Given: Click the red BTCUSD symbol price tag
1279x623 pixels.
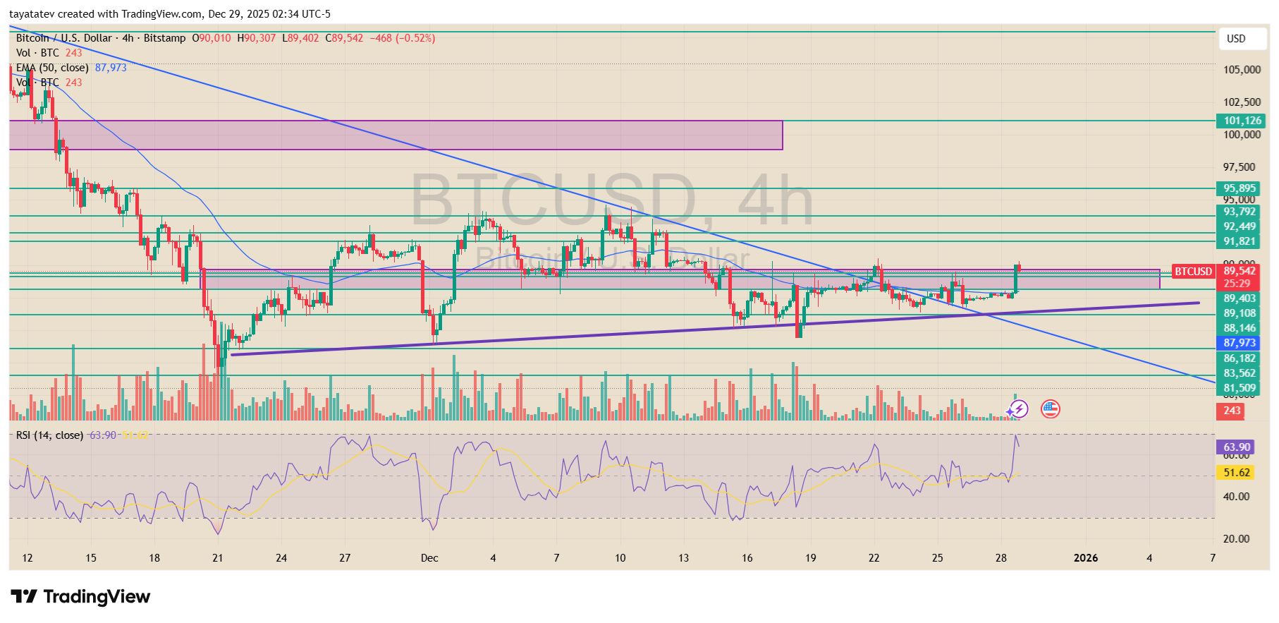Looking at the screenshot, I should [x=1193, y=272].
